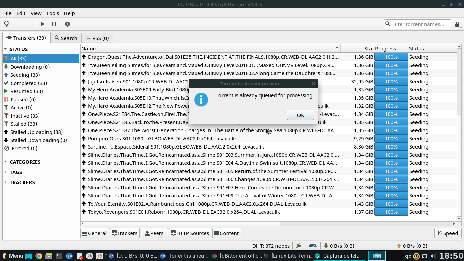Click the DHT: 372 nodes status text
Screen dimensions: 464x261
coord(271,246)
